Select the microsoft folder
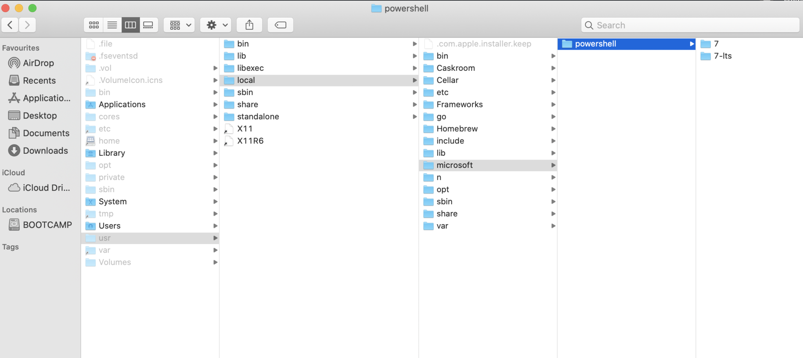This screenshot has height=358, width=803. pos(454,165)
